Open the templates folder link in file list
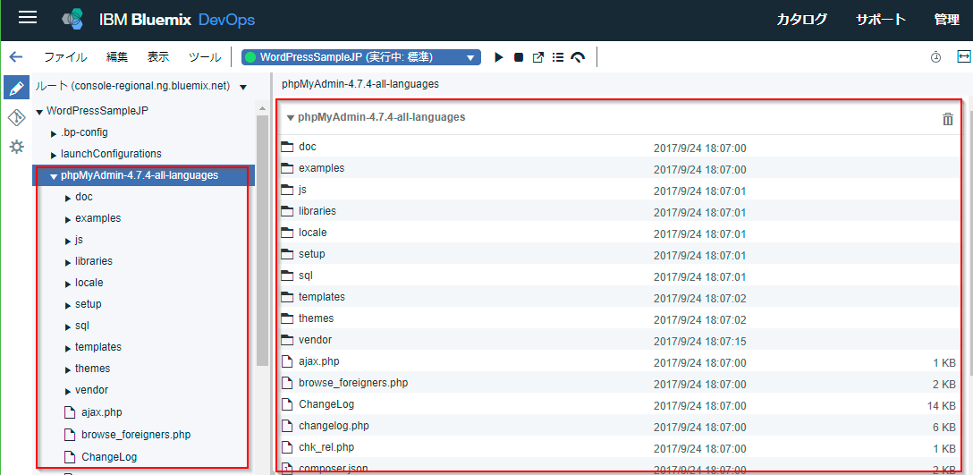 point(321,297)
